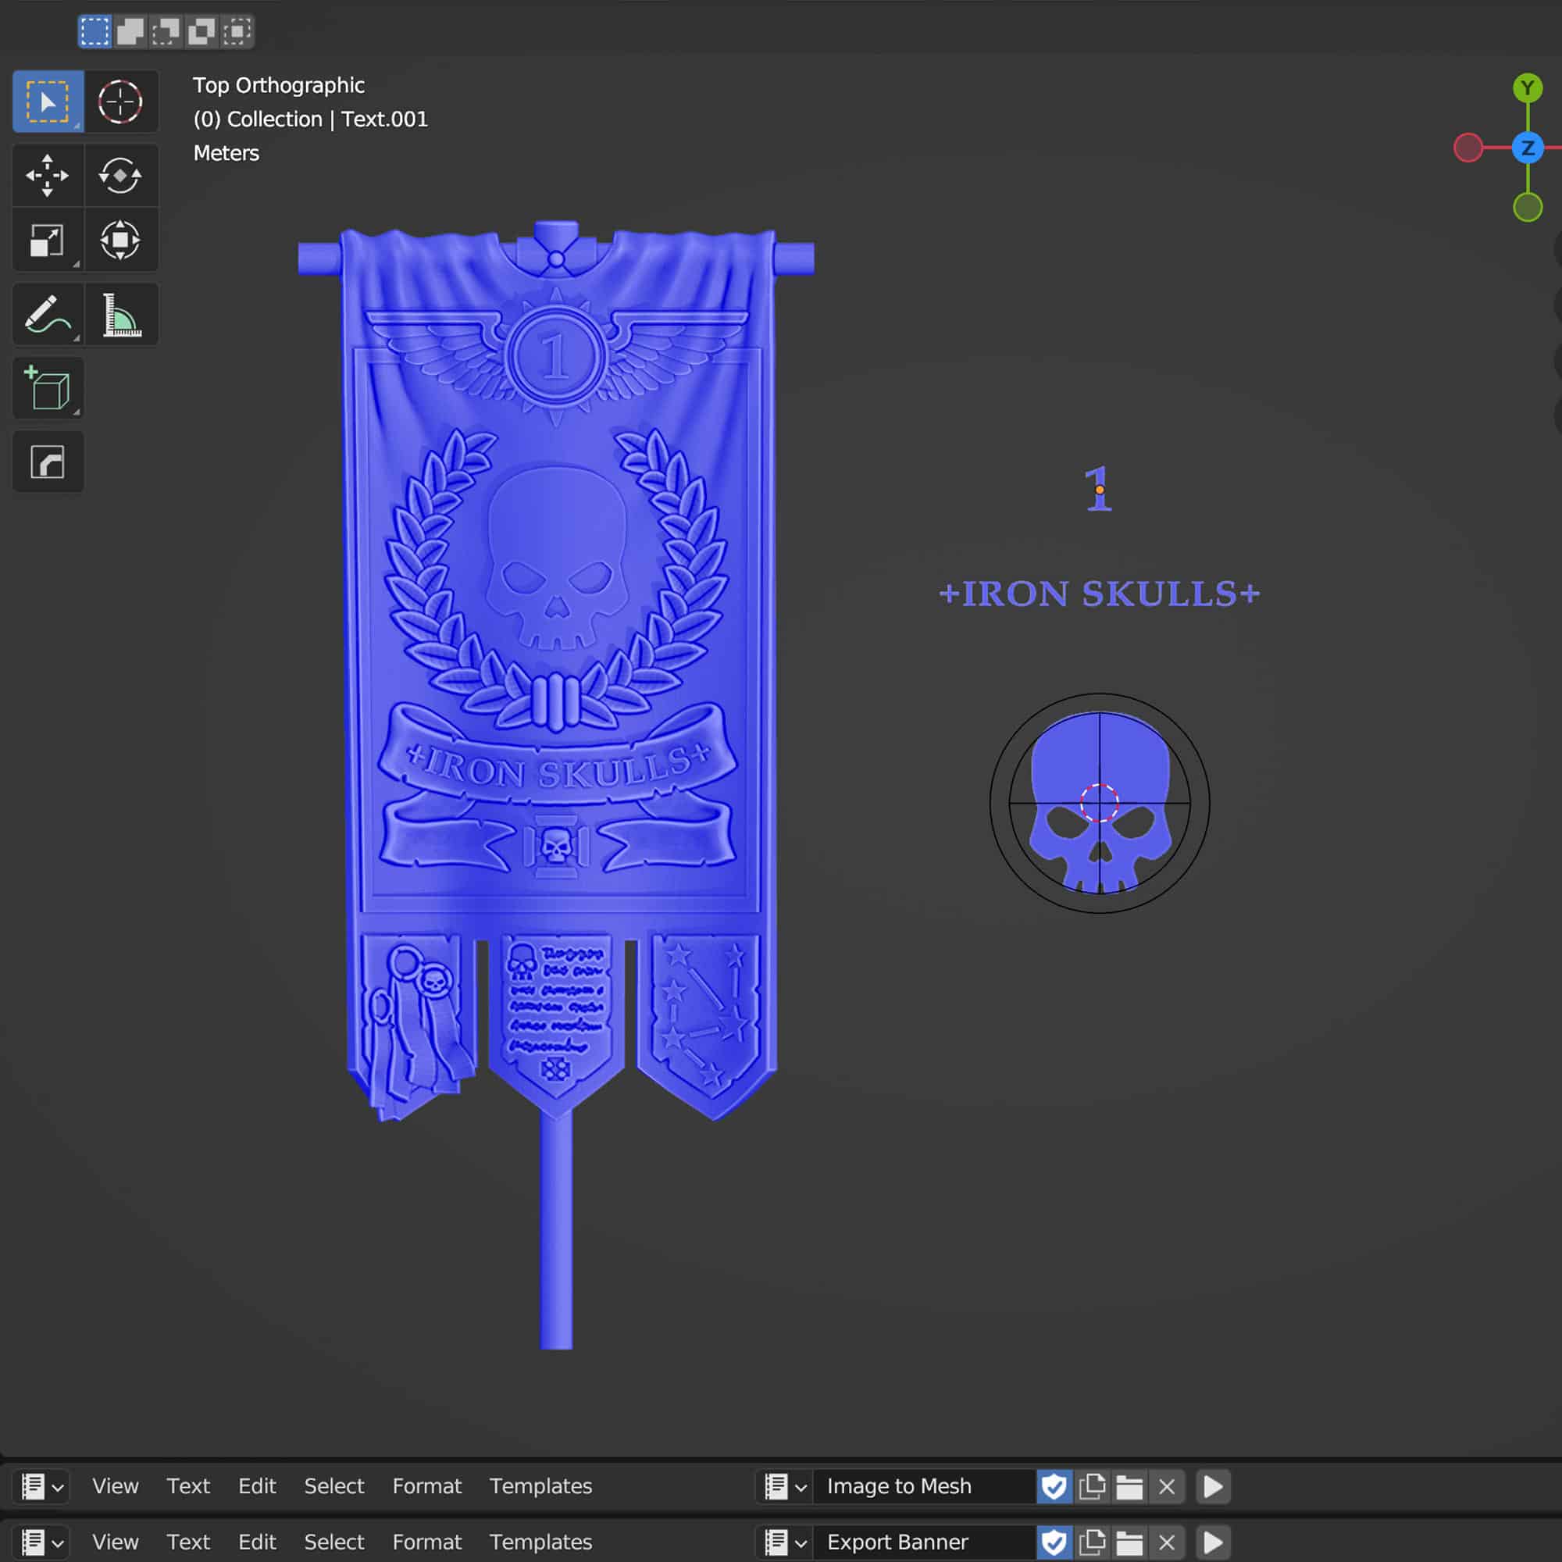Open Templates menu in Image to Mesh editor
Viewport: 1562px width, 1562px height.
pos(541,1486)
